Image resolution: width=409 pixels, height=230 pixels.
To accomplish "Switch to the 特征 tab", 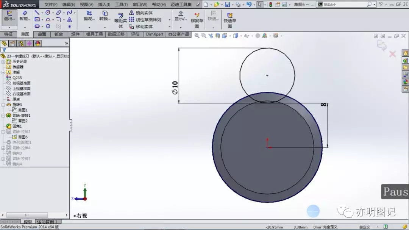I will point(8,34).
